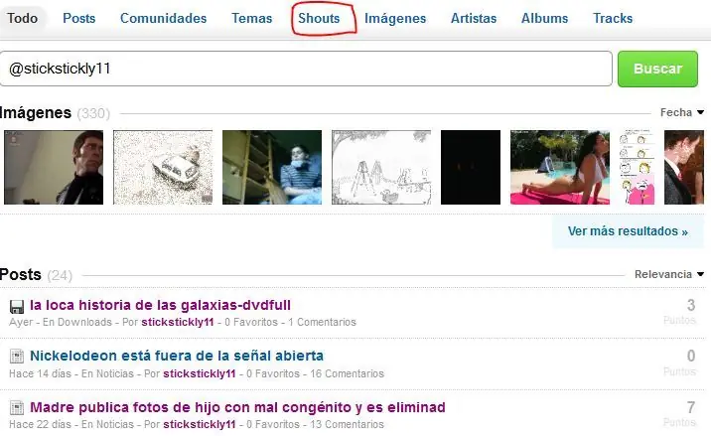Open post Nickelodeon está fuera de la señal abierta
The height and width of the screenshot is (436, 711).
177,356
